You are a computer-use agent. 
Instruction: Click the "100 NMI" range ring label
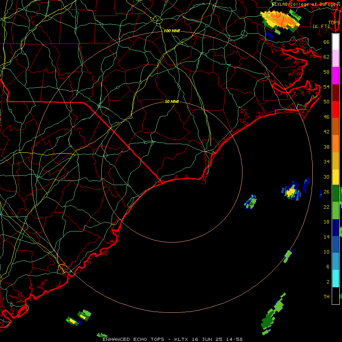[172, 31]
